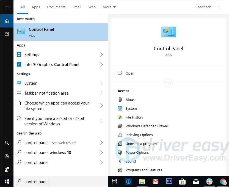This screenshot has width=229, height=187.
Task: Click the Start button
Action: (x=7, y=182)
